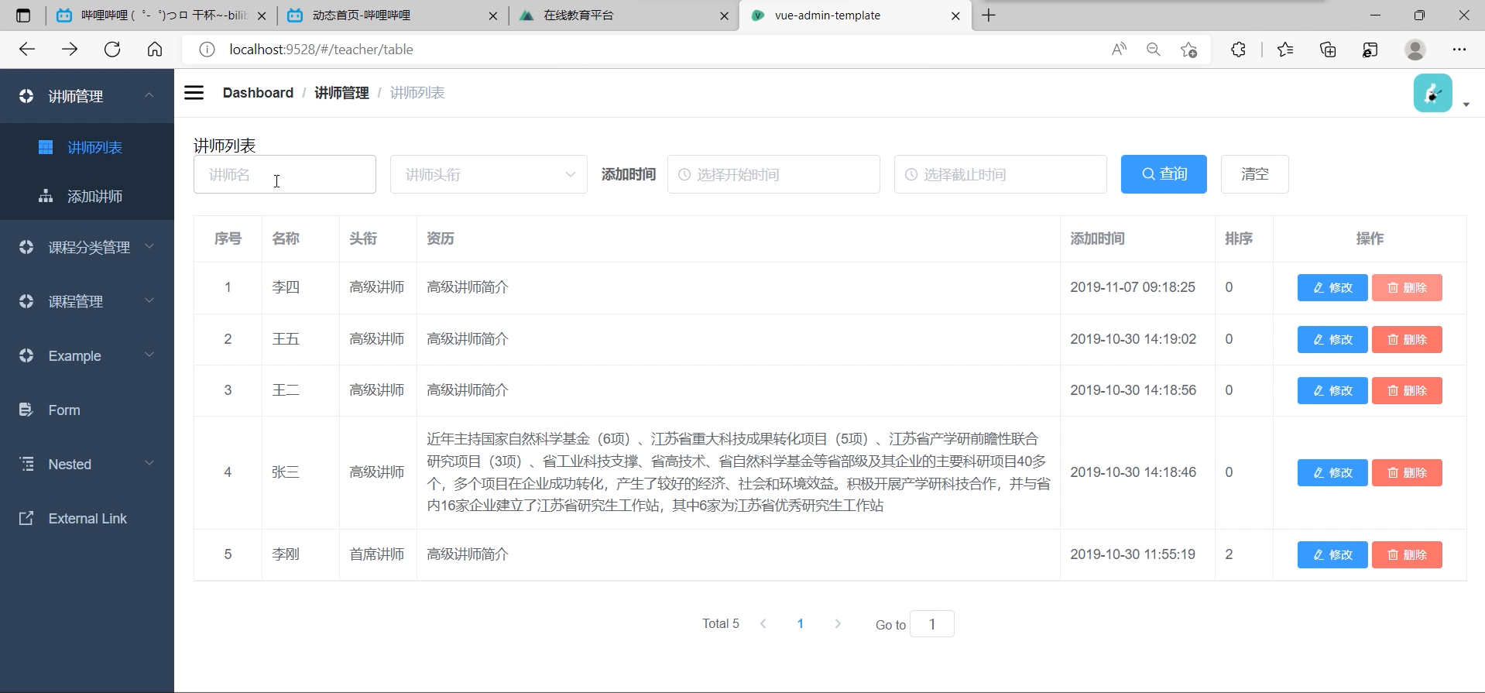Open External Link in sidebar
This screenshot has height=693, width=1485.
tap(87, 518)
